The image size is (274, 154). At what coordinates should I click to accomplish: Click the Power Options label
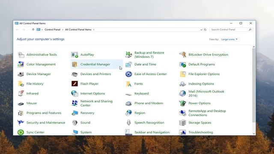[200, 103]
